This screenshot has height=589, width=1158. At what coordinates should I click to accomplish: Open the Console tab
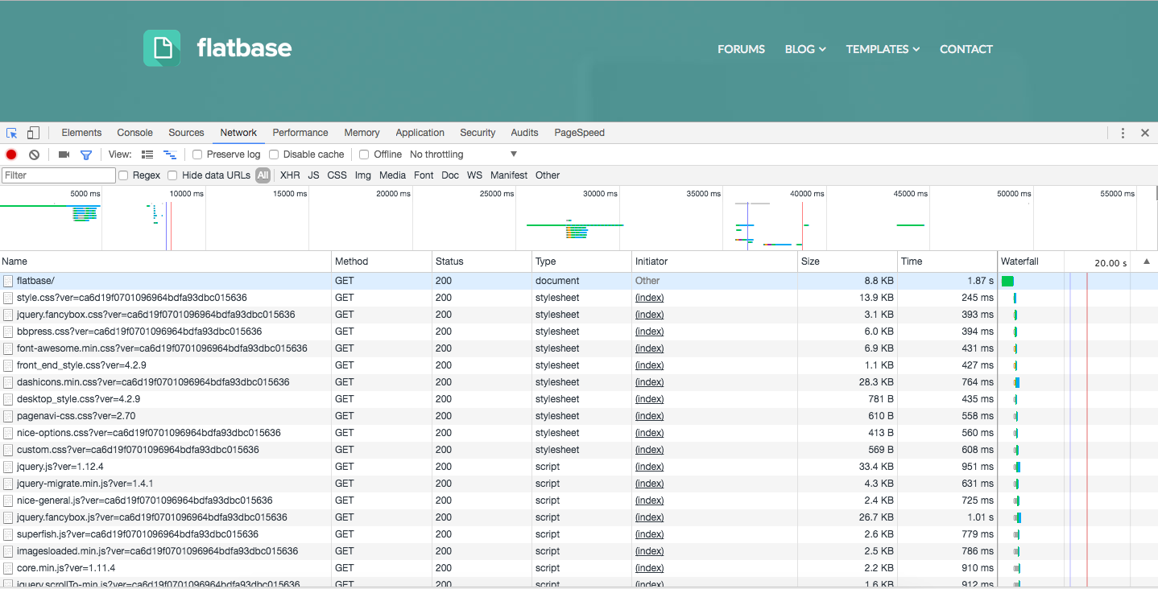pyautogui.click(x=134, y=133)
